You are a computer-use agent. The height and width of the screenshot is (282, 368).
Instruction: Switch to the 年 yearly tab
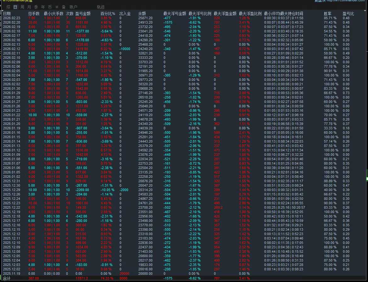[x=43, y=7]
